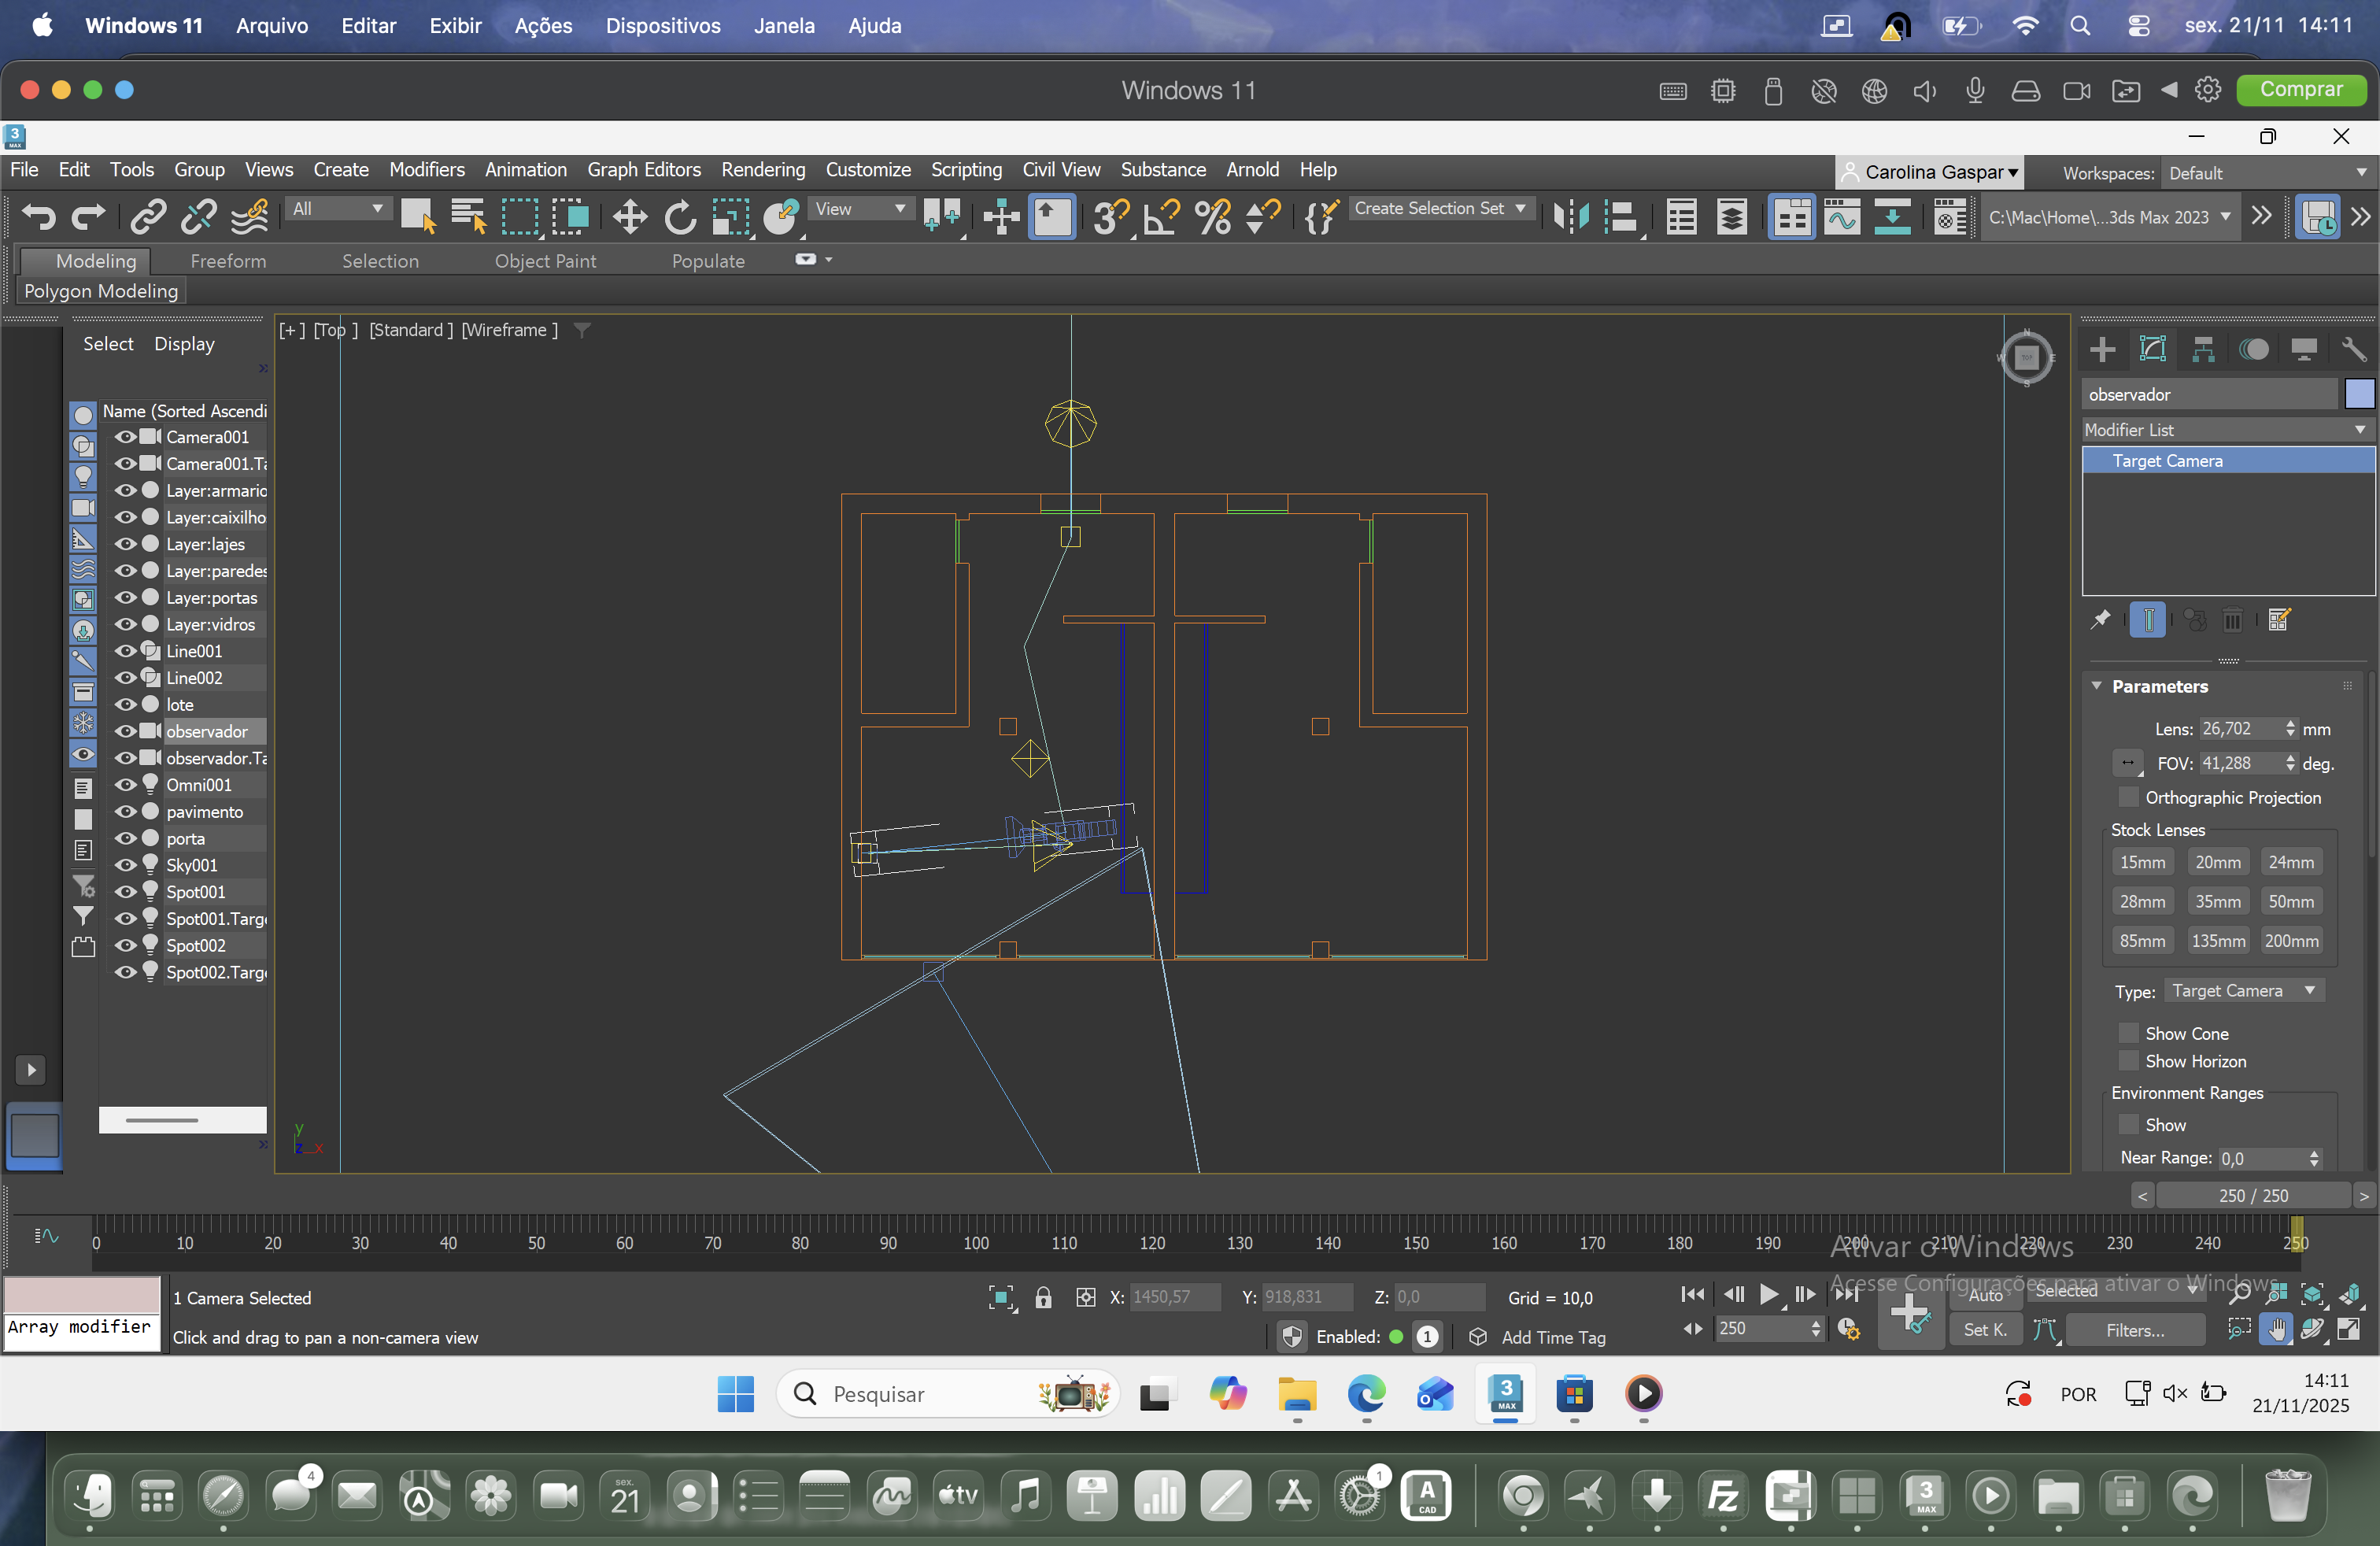Image resolution: width=2380 pixels, height=1546 pixels.
Task: Hide the Omni001 object via eye icon
Action: coord(125,784)
